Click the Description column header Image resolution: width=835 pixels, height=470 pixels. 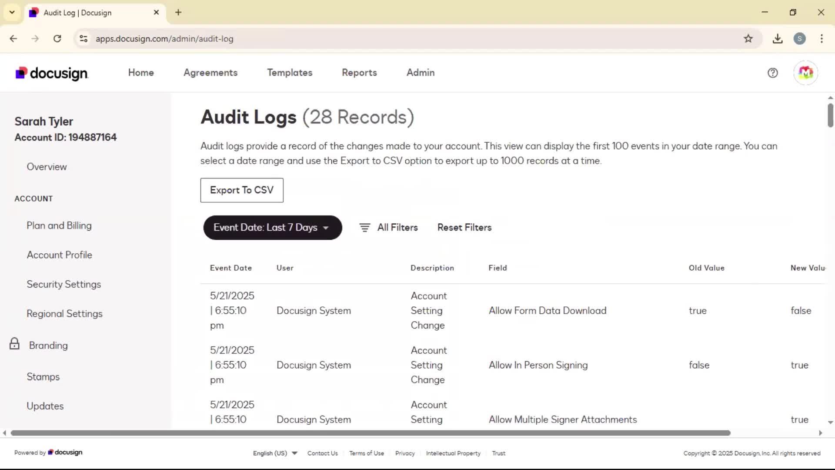432,268
